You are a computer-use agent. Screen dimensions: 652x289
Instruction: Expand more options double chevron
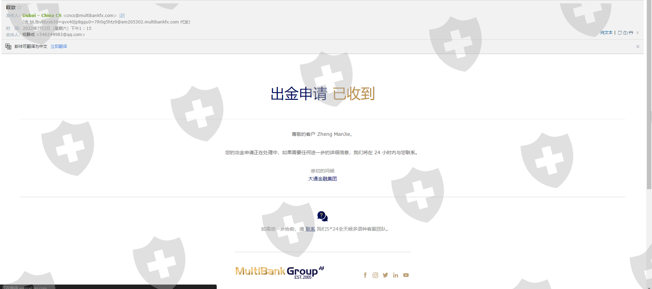(x=638, y=33)
